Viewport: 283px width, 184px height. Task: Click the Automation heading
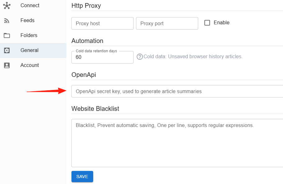[87, 41]
